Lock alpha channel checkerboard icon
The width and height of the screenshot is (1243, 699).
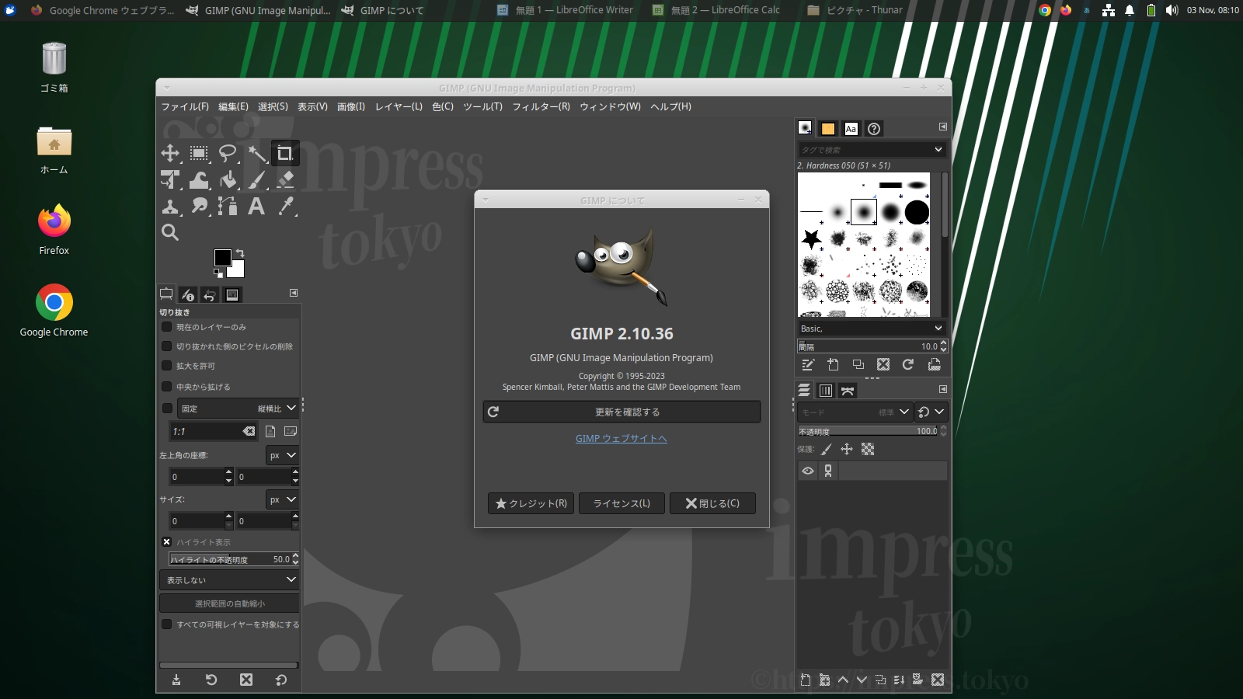868,449
